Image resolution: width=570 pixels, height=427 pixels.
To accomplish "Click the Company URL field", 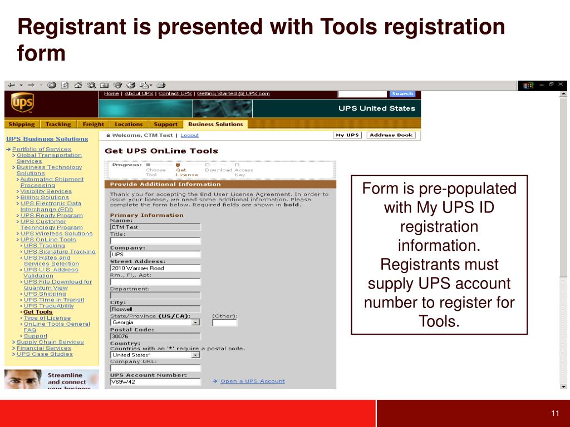I will click(x=155, y=368).
